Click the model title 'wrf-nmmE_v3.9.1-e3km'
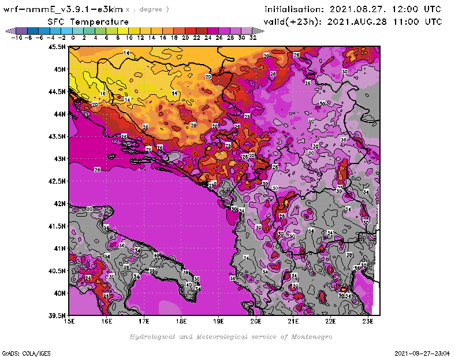462x357 pixels. coord(63,9)
